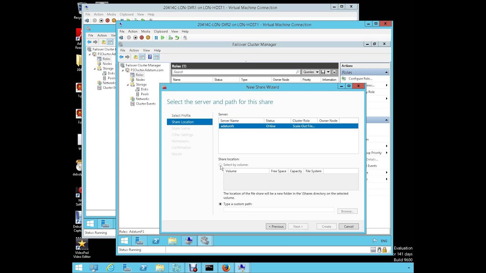Open VideoPad Video Editor desktop shortcut
This screenshot has height=273, width=486.
coord(82,249)
